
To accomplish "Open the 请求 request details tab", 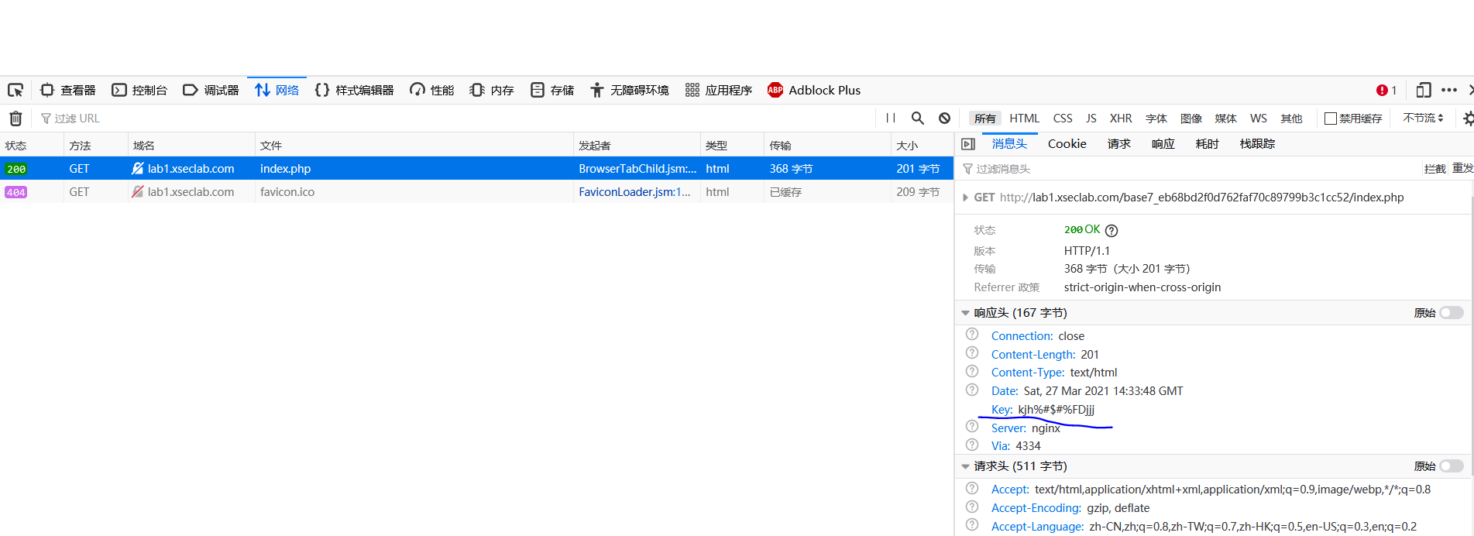I will coord(1119,143).
